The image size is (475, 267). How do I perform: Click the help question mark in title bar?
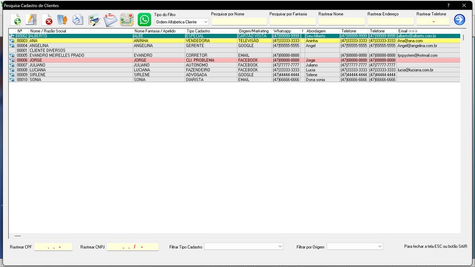click(448, 5)
